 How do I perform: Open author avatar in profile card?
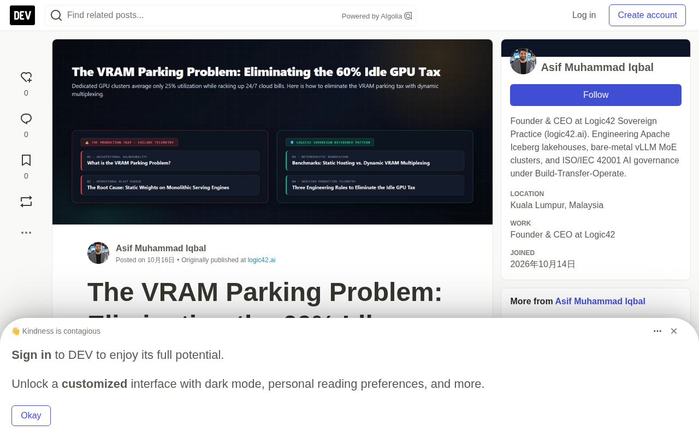[x=523, y=61]
